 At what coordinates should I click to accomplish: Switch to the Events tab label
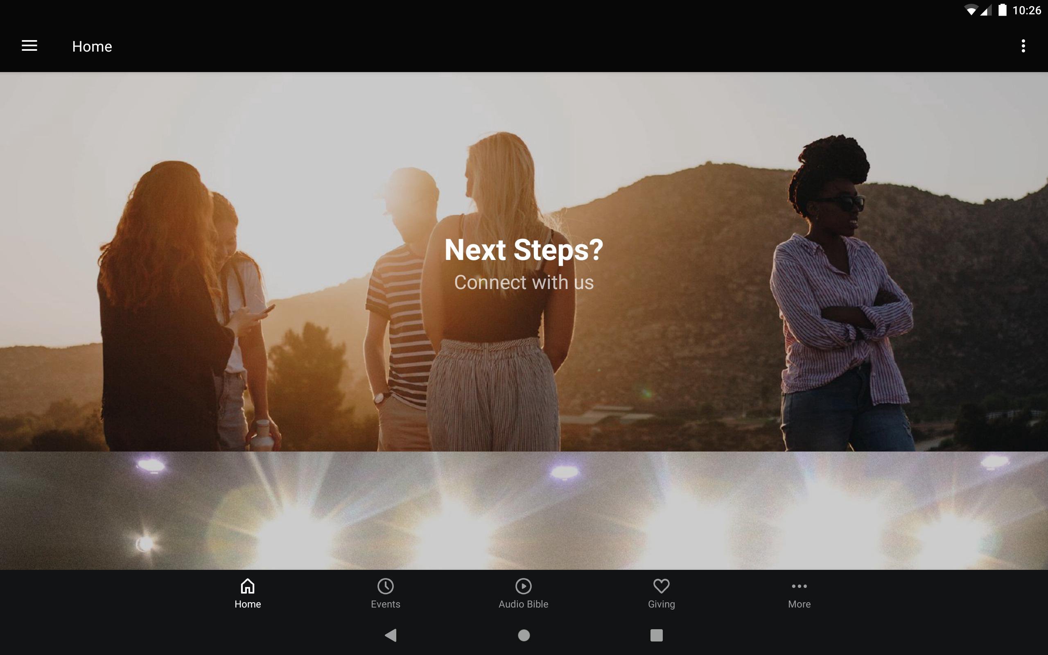click(385, 604)
